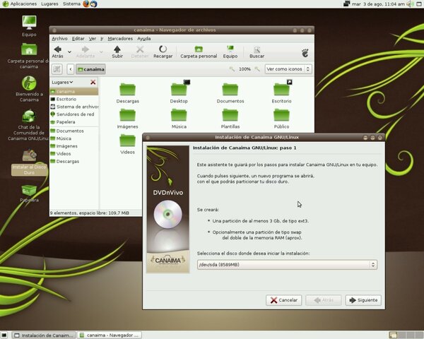The width and height of the screenshot is (424, 339).
Task: Select canaima in the Lugares sidebar
Action: click(x=73, y=92)
